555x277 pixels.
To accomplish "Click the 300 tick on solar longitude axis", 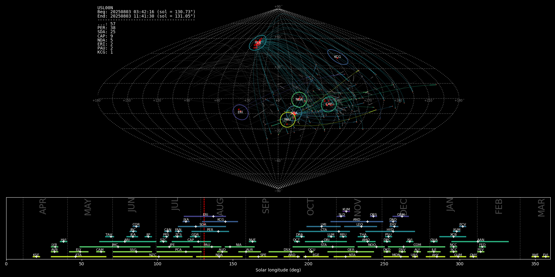I will [459, 264].
